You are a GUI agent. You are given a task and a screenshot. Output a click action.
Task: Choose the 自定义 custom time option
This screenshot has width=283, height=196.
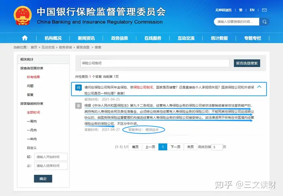tap(32, 148)
